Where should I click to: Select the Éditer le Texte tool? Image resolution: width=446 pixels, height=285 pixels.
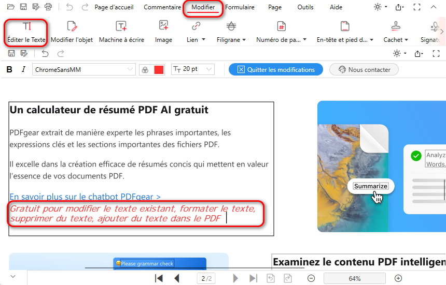[x=26, y=32]
